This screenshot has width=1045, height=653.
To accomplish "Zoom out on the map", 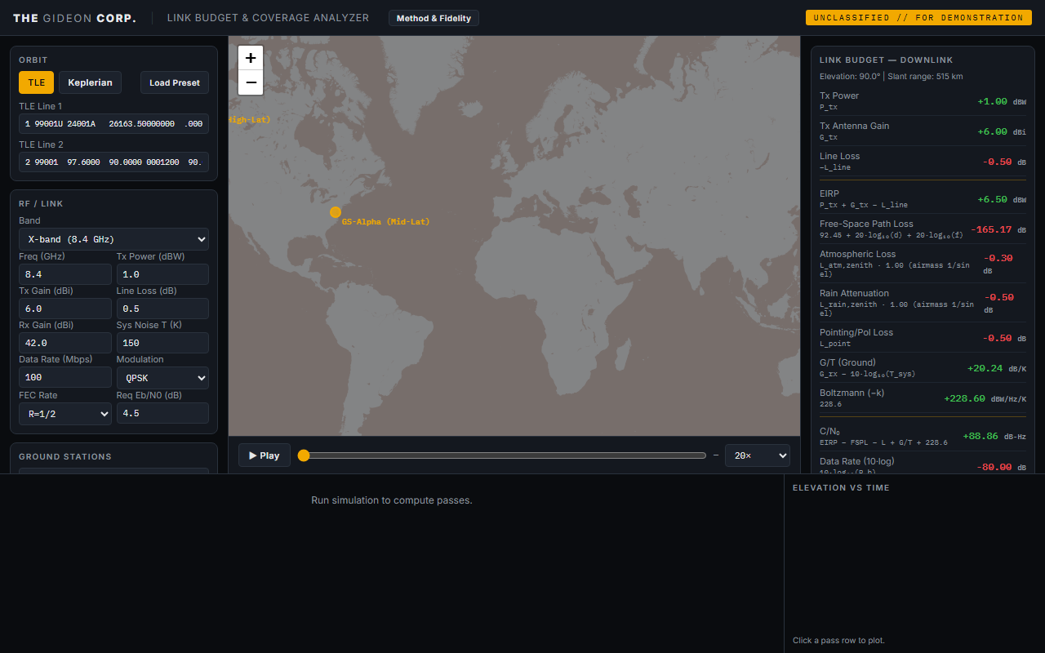I will click(251, 82).
